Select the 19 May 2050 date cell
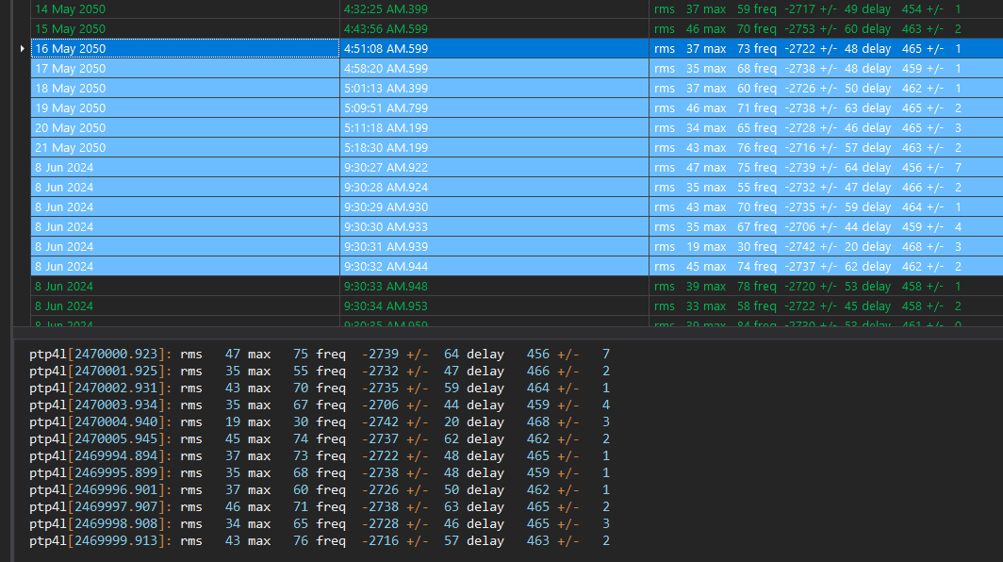Image resolution: width=1003 pixels, height=562 pixels. [186, 108]
